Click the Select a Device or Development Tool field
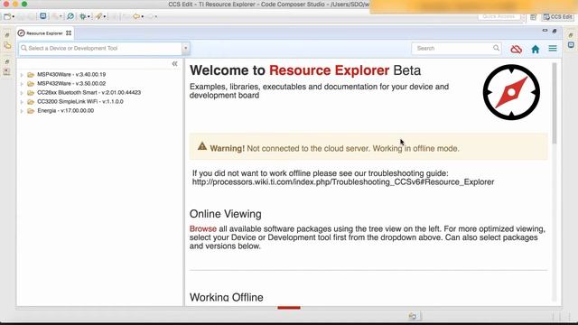The height and width of the screenshot is (325, 578). click(100, 48)
